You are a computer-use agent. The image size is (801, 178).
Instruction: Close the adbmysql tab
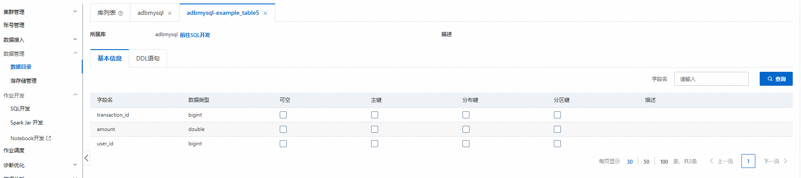coord(170,13)
